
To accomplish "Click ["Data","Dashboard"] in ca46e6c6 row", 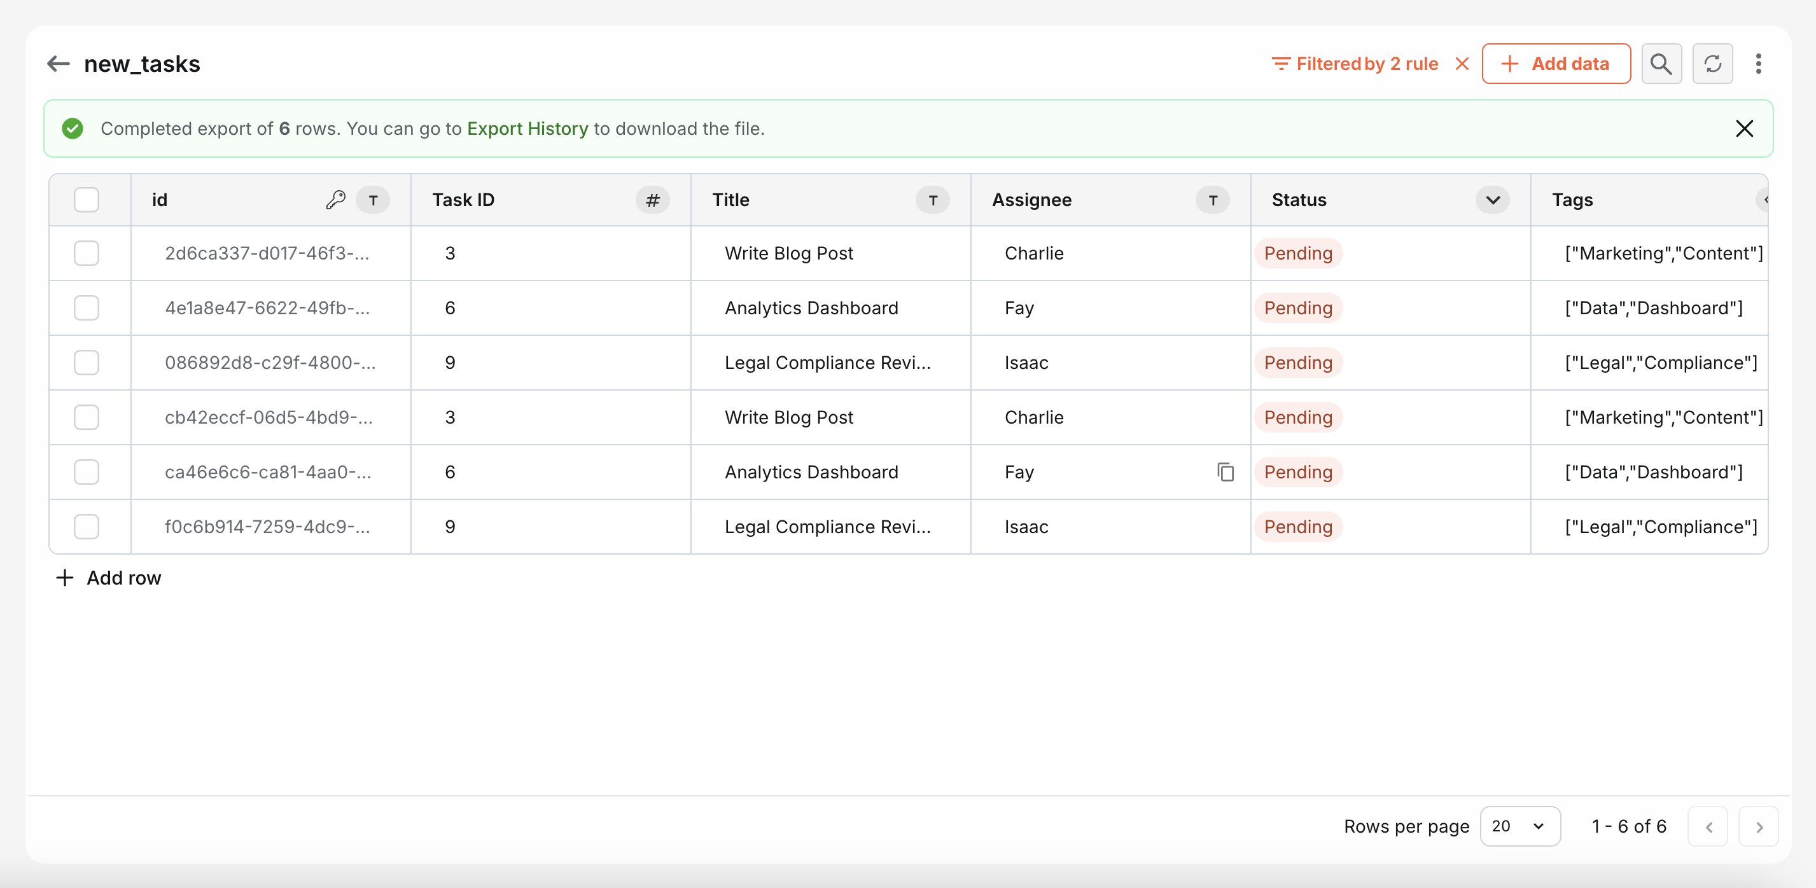I will pyautogui.click(x=1653, y=472).
